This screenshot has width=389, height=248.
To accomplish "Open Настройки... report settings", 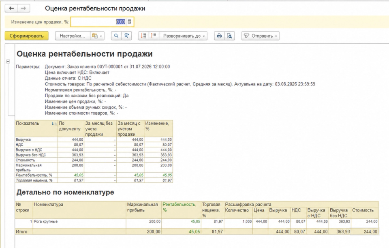I will click(x=72, y=36).
